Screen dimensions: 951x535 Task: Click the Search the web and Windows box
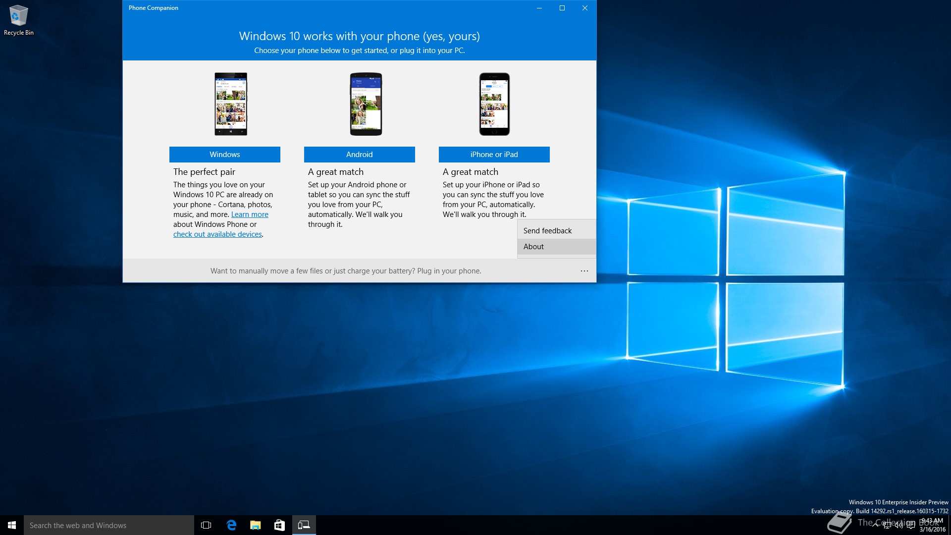click(109, 525)
